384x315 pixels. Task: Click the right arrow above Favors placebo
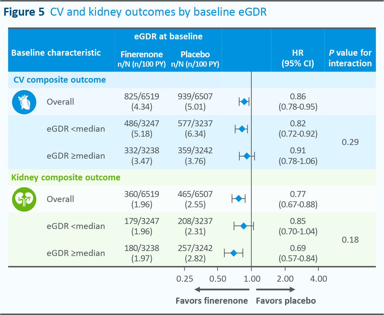275,289
